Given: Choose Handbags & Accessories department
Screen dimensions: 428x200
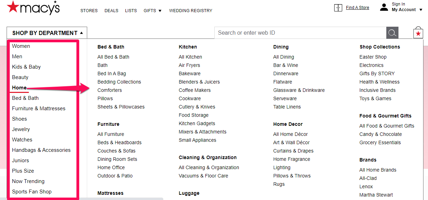Looking at the screenshot, I should point(41,150).
